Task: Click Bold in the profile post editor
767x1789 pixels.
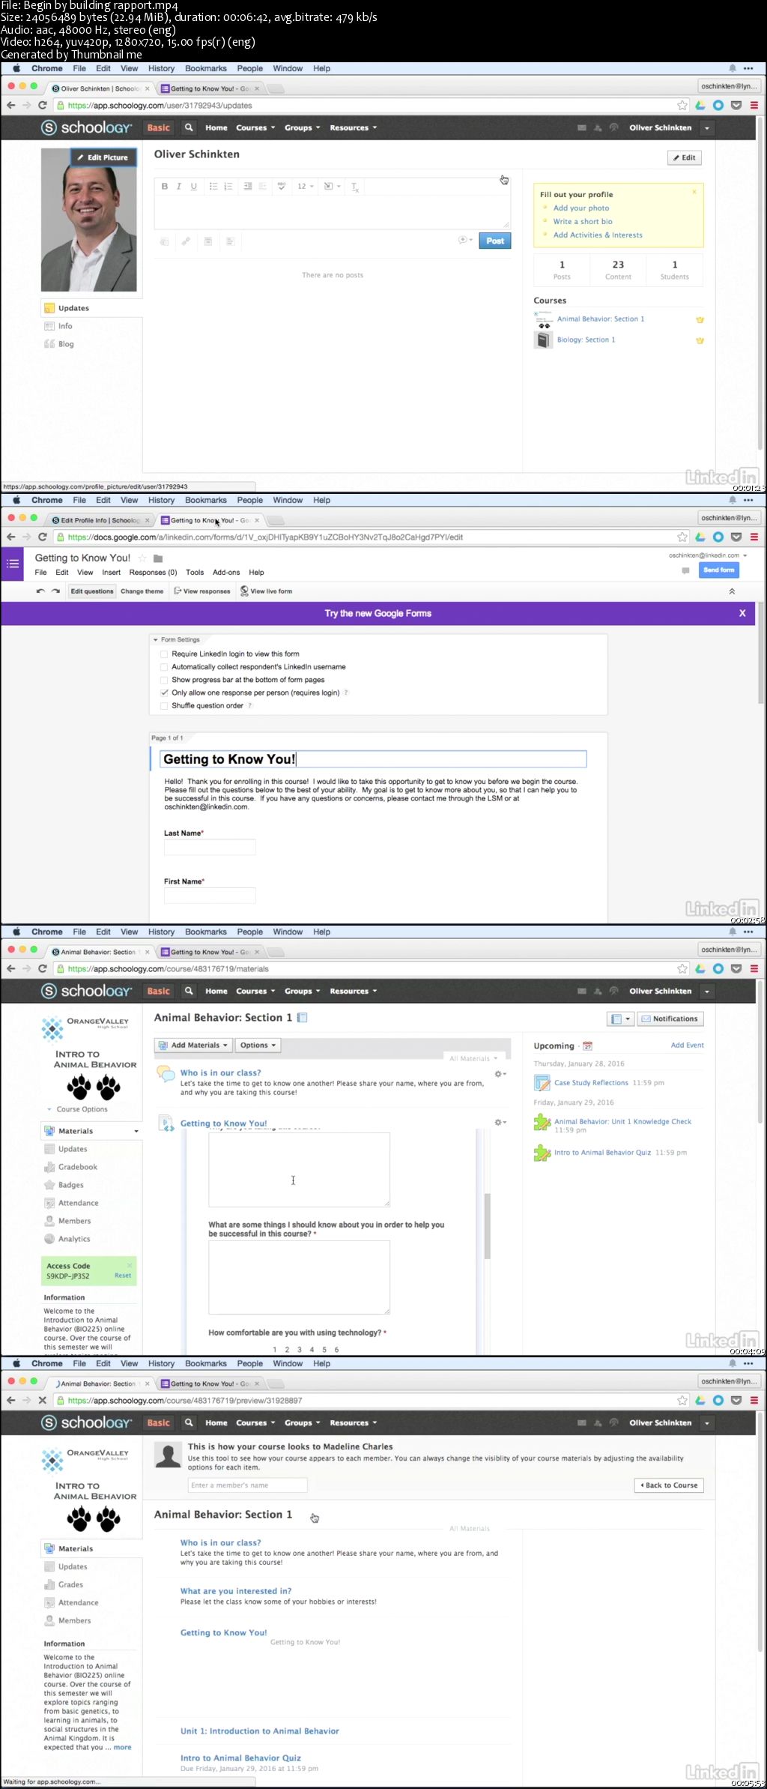Action: [x=164, y=186]
